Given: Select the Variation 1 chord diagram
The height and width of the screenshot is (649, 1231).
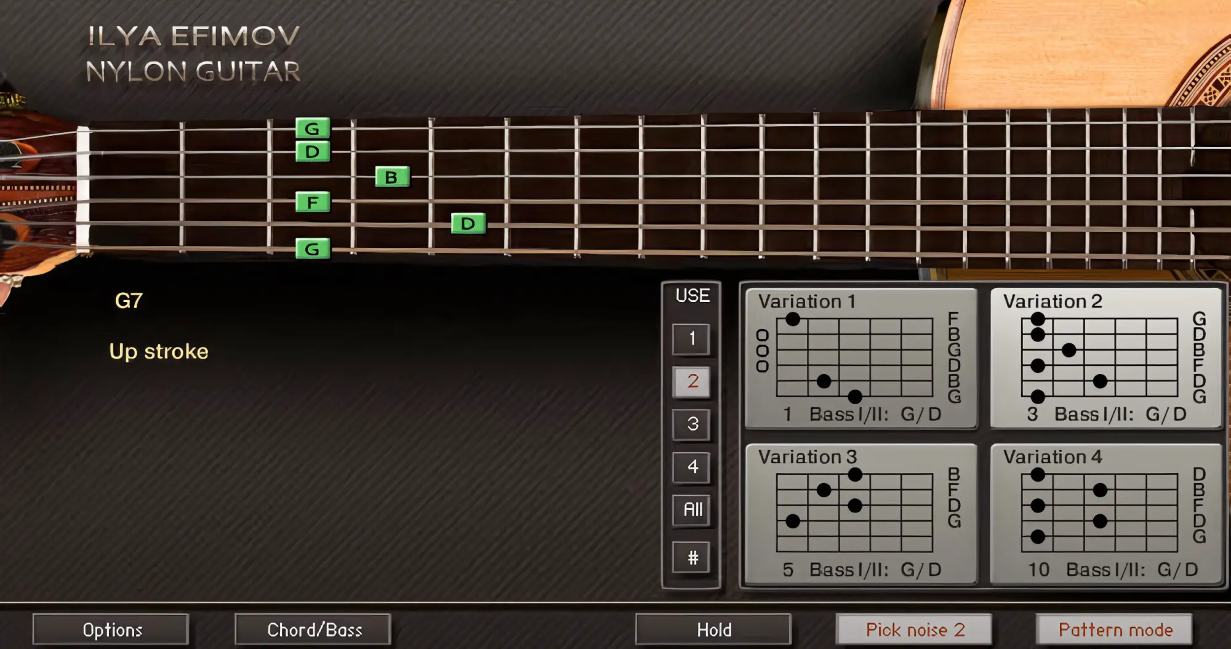Looking at the screenshot, I should click(x=860, y=358).
